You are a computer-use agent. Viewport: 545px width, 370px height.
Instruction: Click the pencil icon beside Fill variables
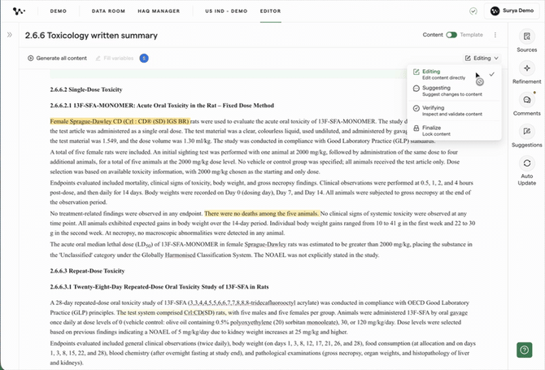[98, 58]
